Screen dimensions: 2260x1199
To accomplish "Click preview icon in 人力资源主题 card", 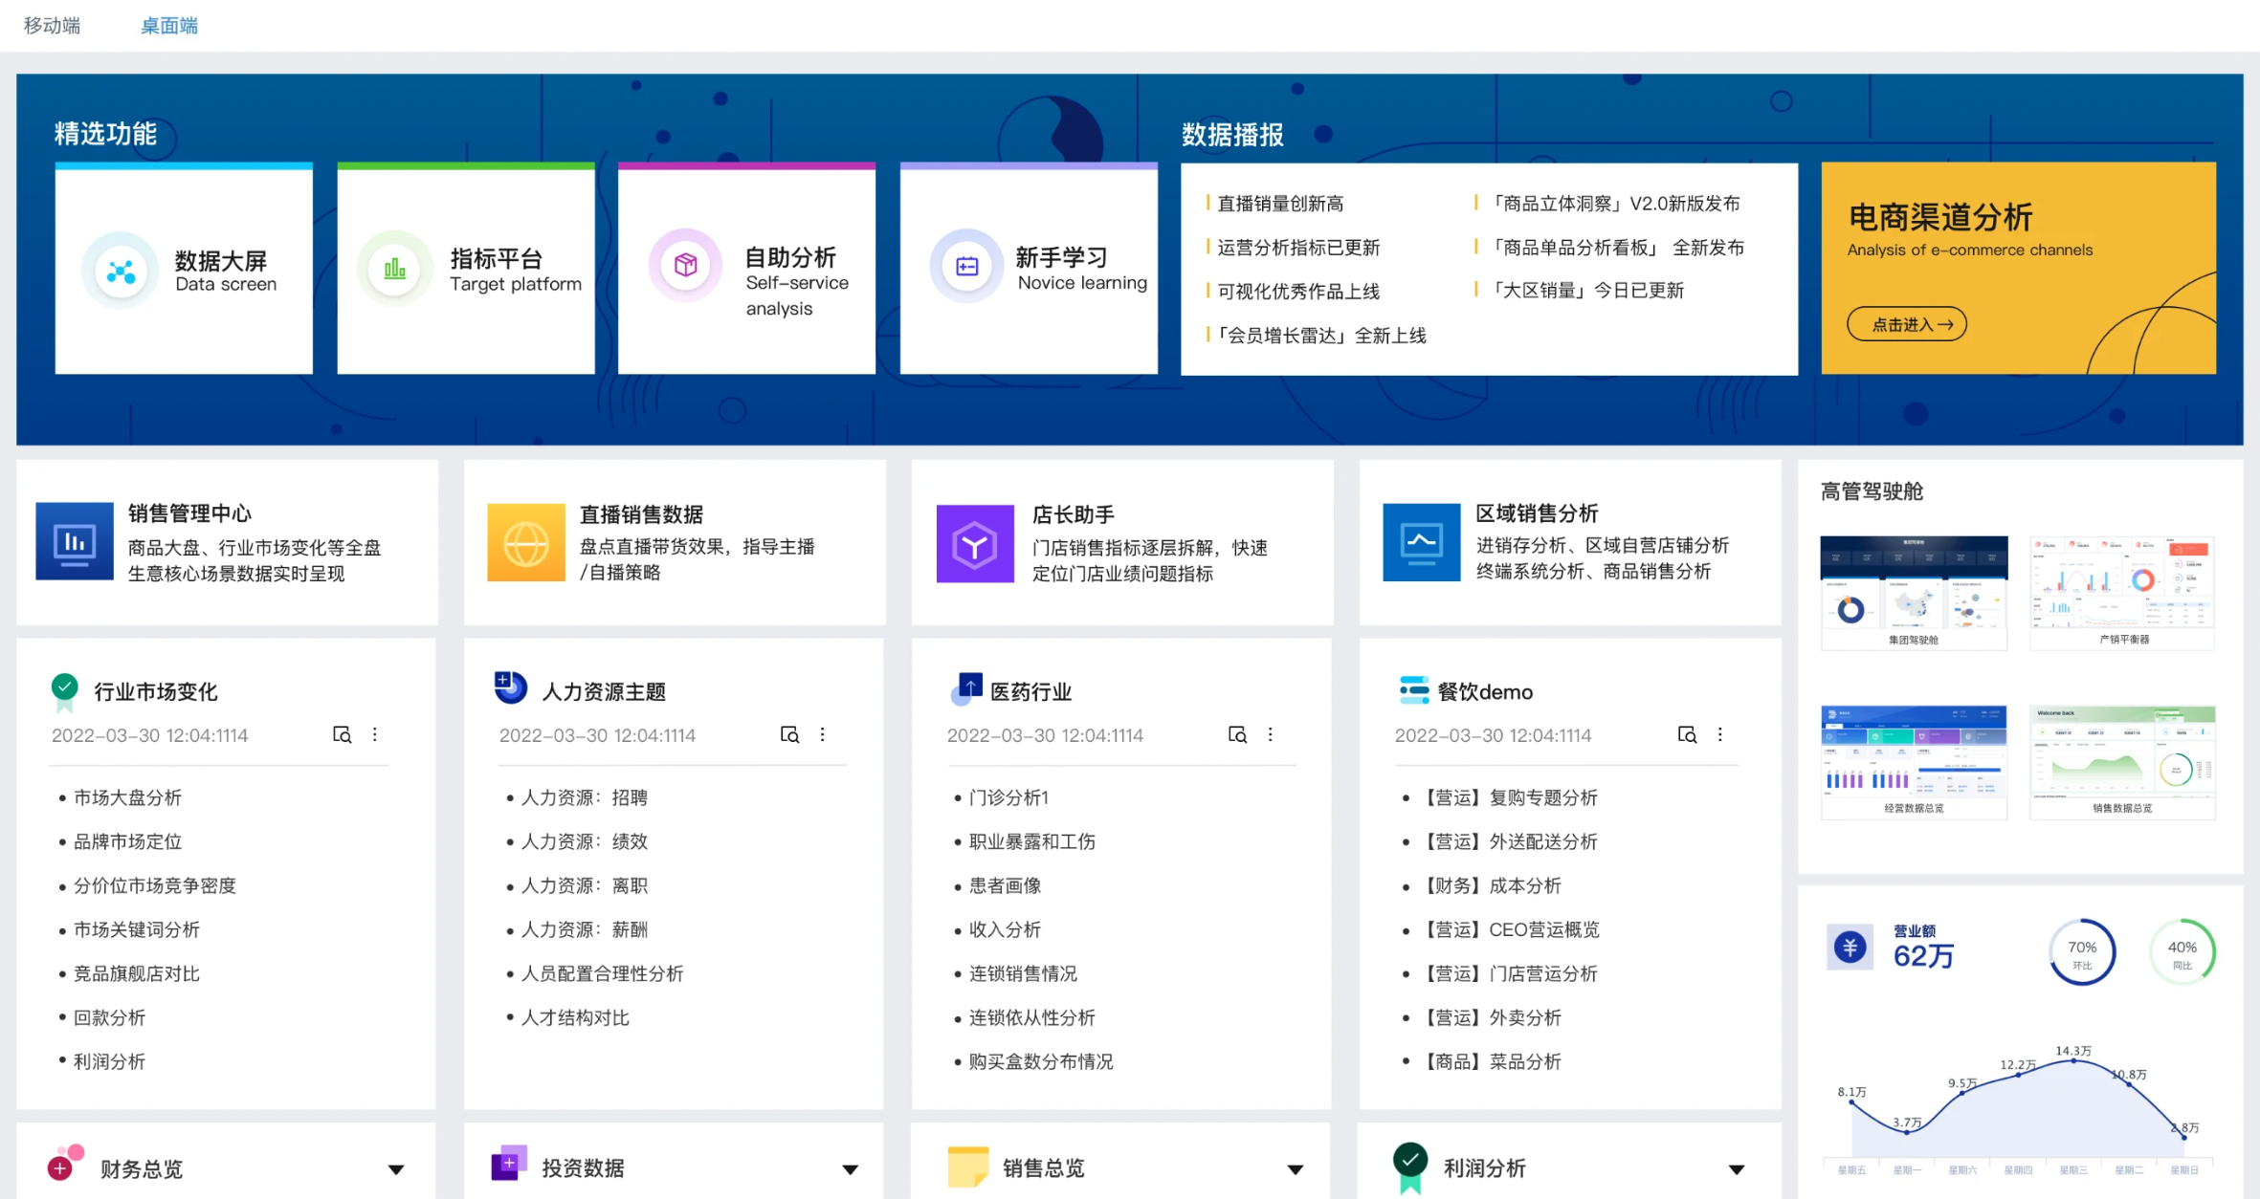I will (789, 734).
